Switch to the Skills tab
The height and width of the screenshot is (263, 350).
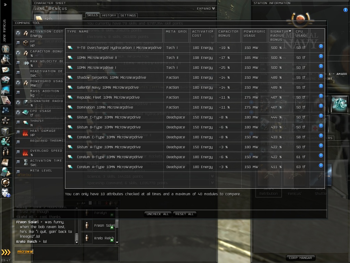[92, 15]
